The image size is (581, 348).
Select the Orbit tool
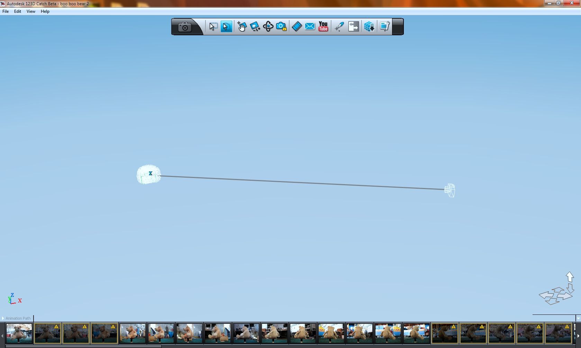click(268, 26)
